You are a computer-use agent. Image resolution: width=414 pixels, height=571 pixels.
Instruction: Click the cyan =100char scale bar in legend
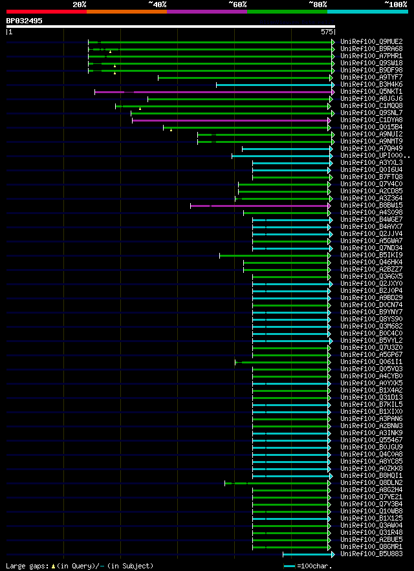click(x=289, y=566)
